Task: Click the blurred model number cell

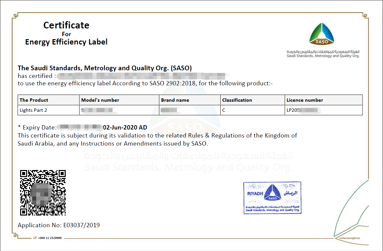Action: (119, 110)
